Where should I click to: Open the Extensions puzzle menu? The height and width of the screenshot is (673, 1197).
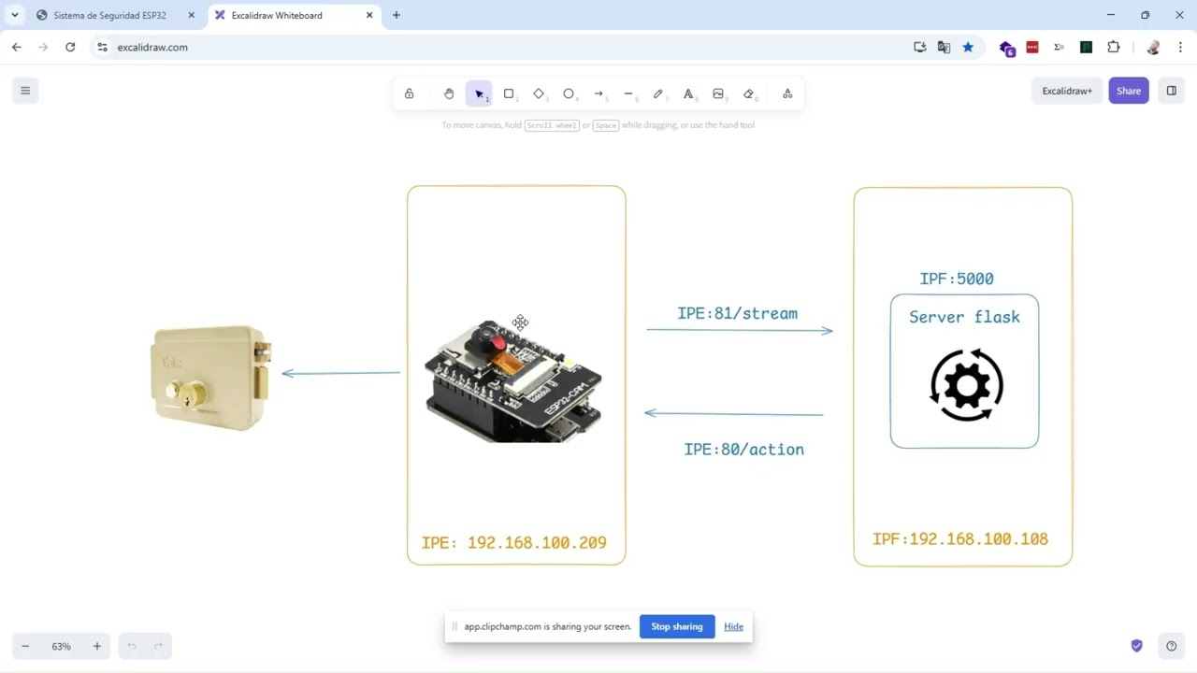(1113, 47)
